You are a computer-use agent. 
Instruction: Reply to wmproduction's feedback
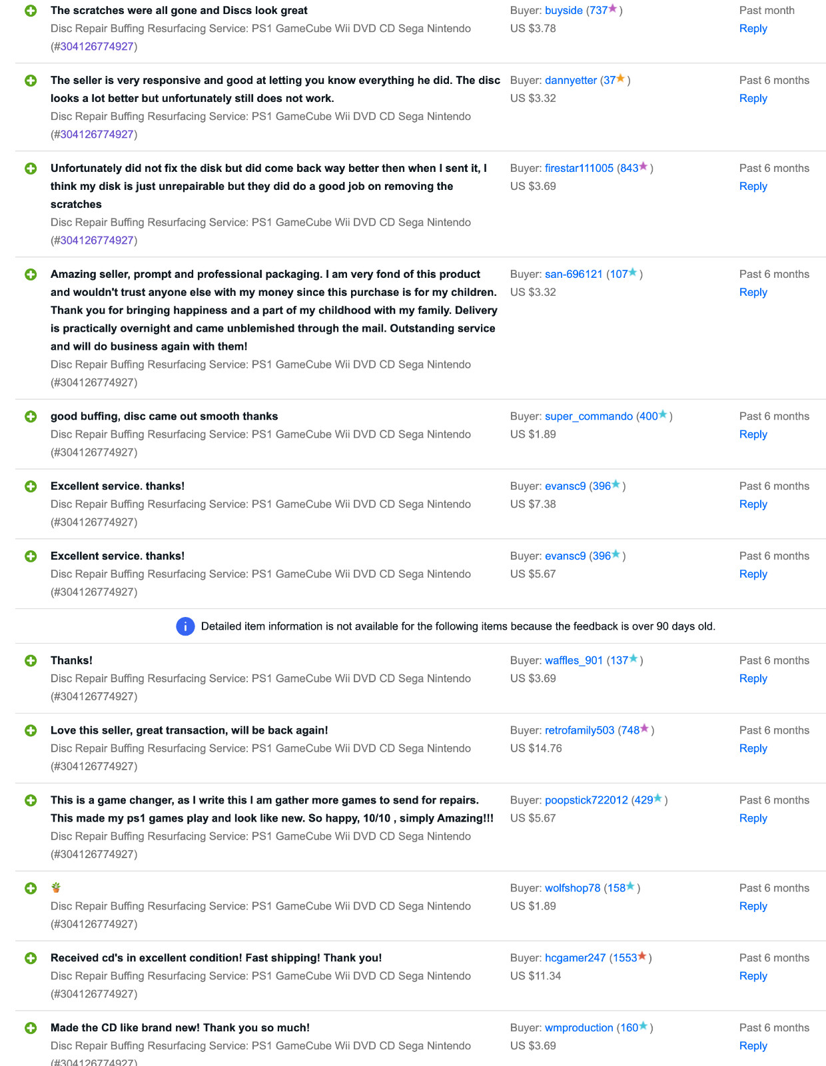(x=753, y=1045)
